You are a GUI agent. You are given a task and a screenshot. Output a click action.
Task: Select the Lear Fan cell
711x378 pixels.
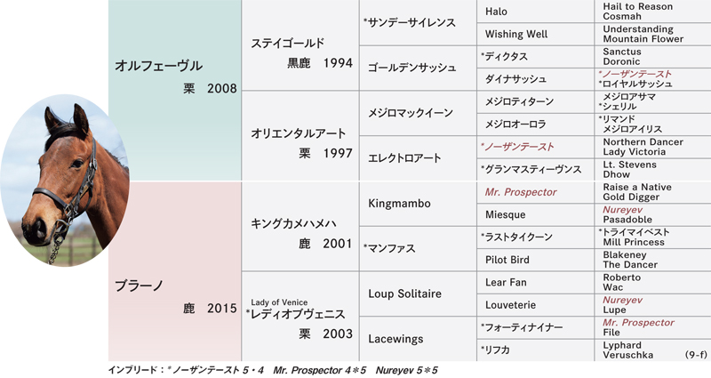[535, 283]
